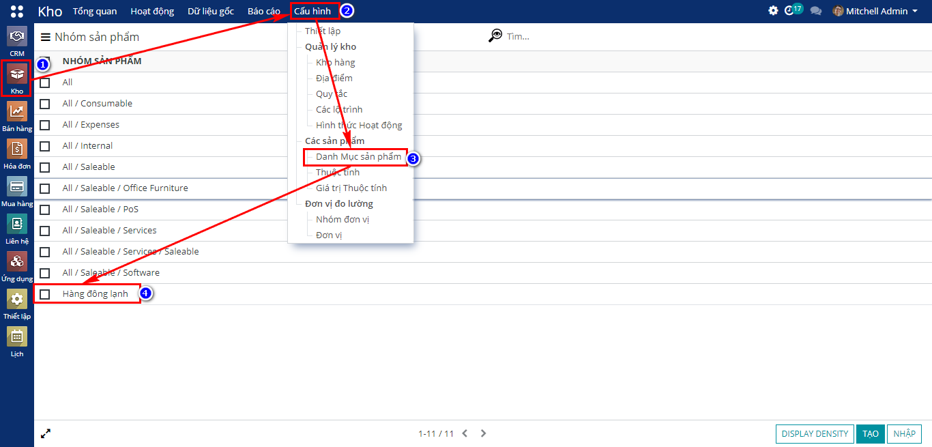Open the Hóa đơn invoicing app

pos(17,154)
